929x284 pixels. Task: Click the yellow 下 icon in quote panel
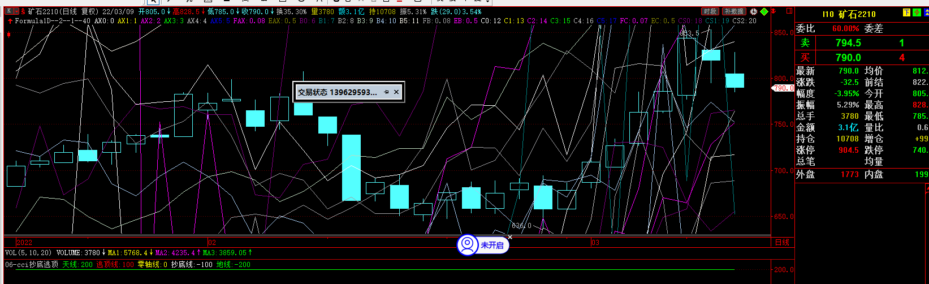point(907,13)
